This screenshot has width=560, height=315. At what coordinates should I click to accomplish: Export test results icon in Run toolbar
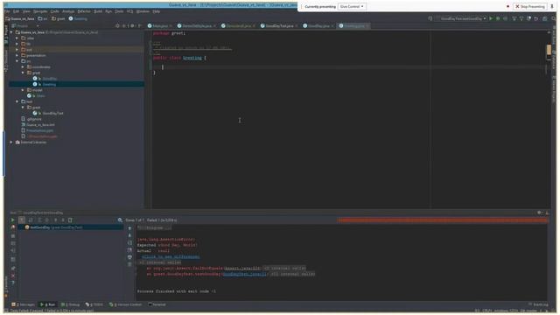click(x=70, y=220)
